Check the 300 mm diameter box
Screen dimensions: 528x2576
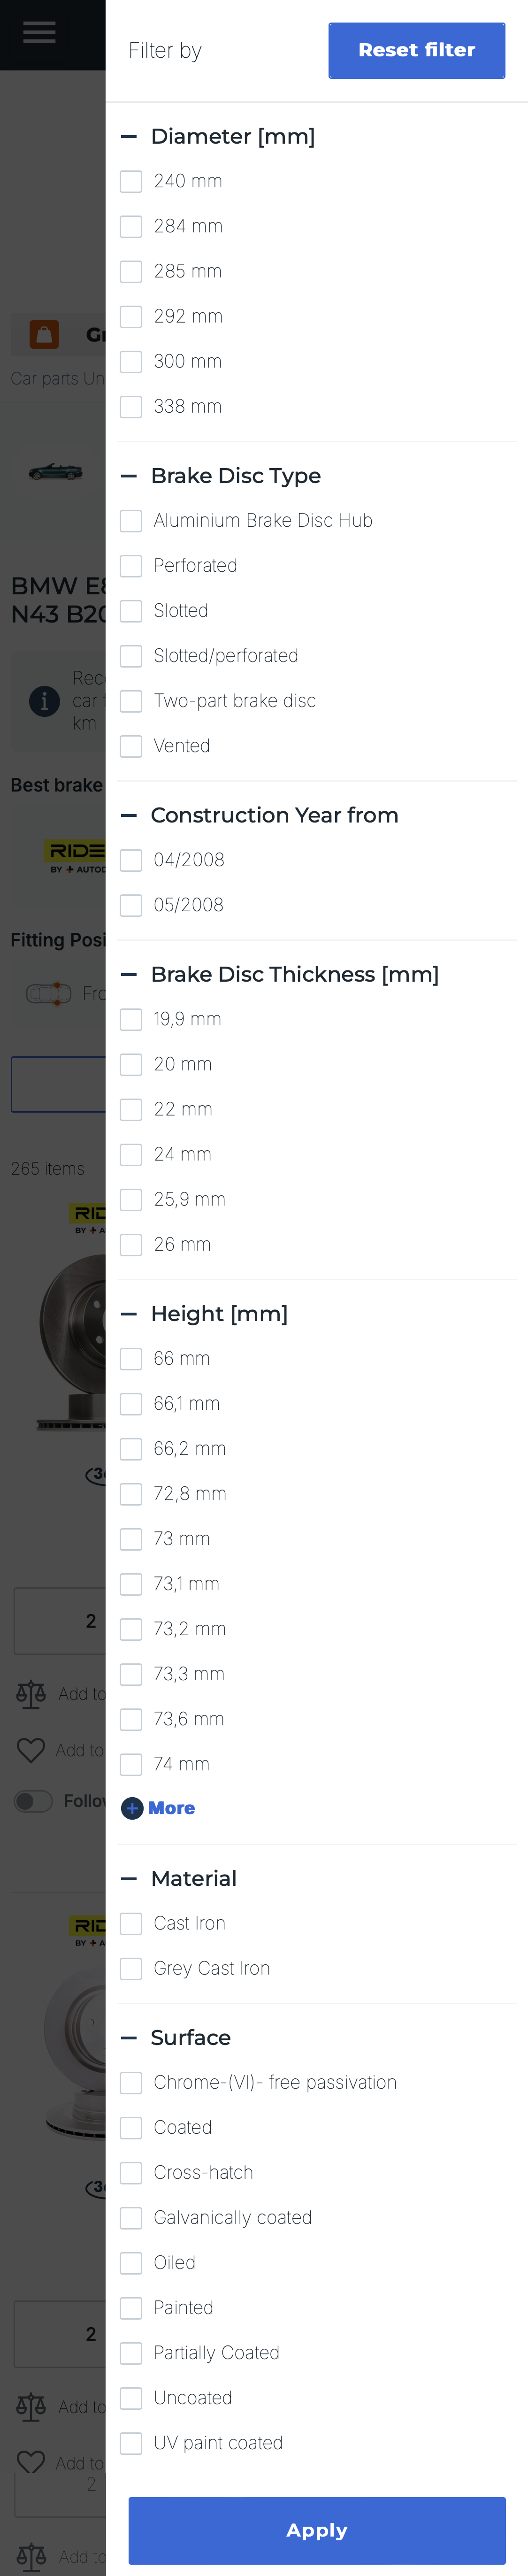[131, 362]
